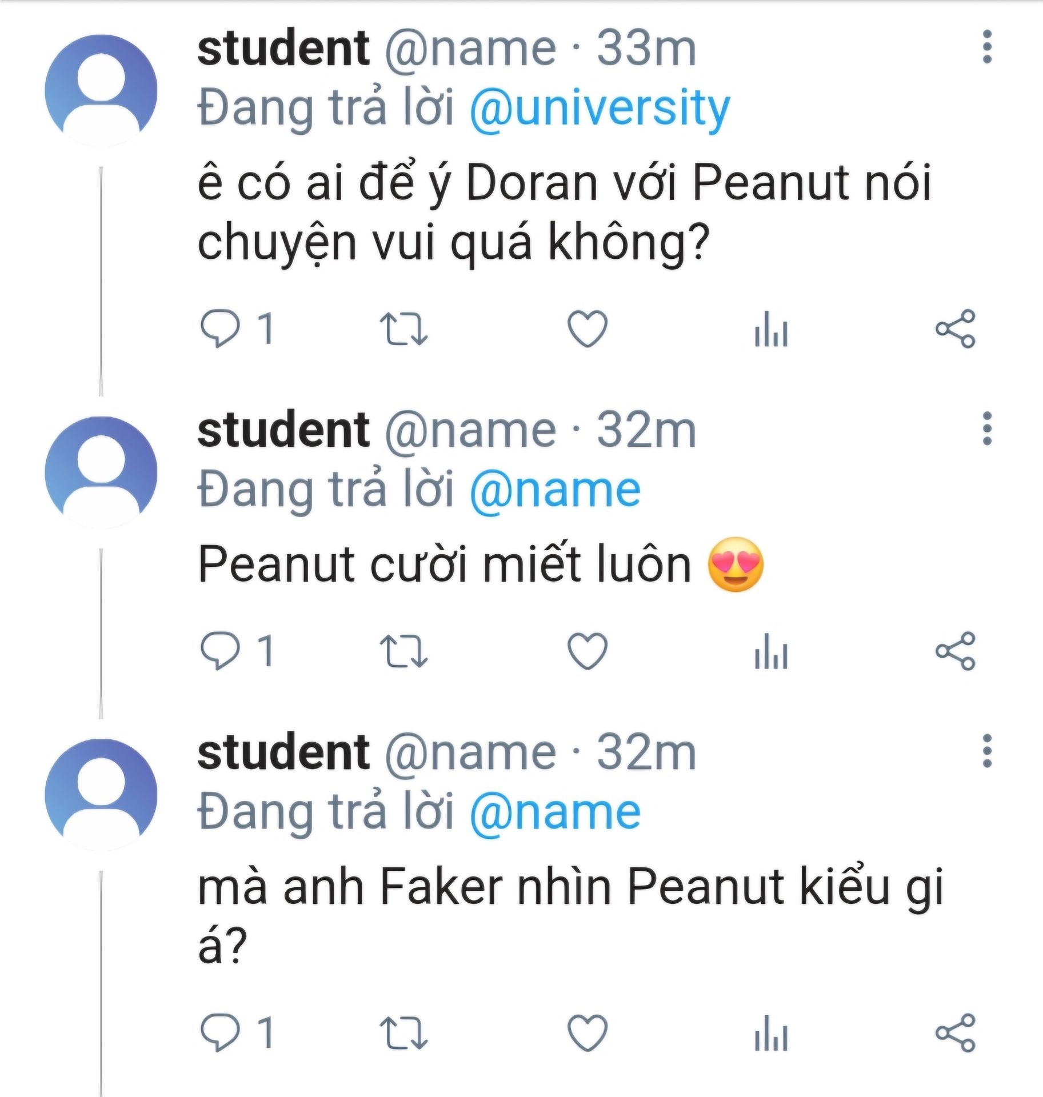The width and height of the screenshot is (1043, 1097).
Task: Open @name link in the heart-eyes emoji tweet
Action: [555, 490]
